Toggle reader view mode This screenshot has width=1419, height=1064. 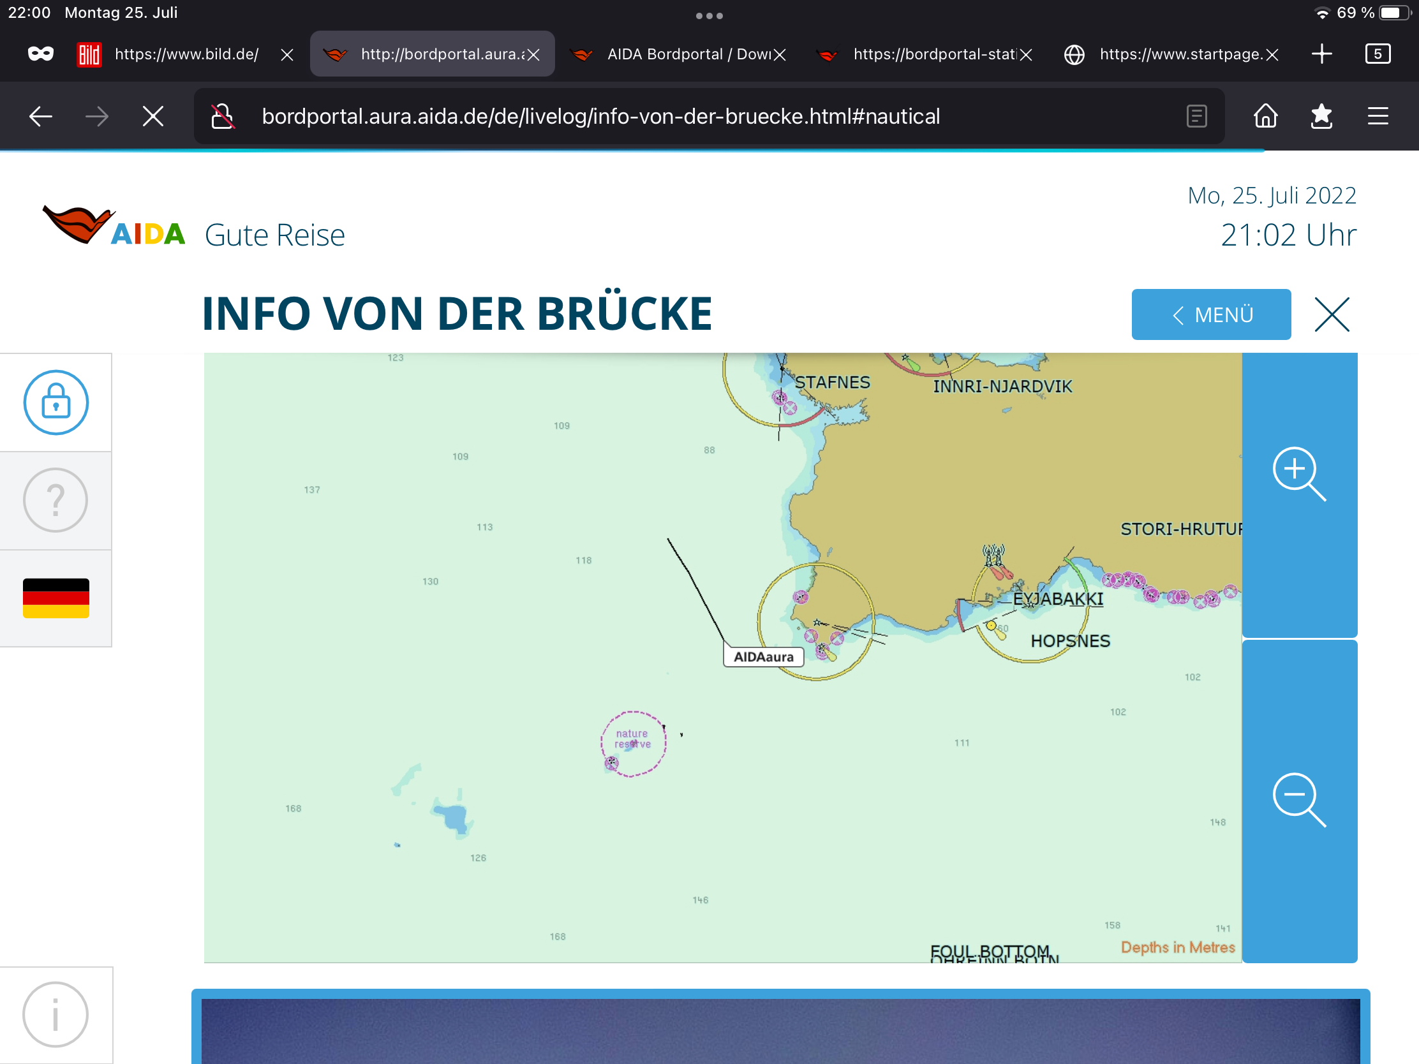click(1196, 116)
